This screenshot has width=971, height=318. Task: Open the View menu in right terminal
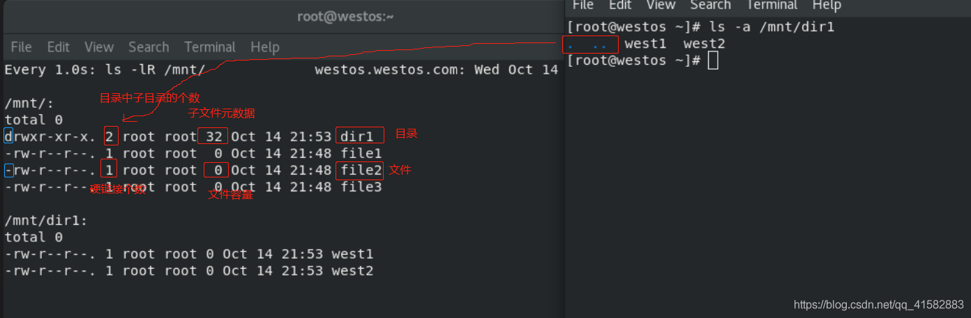(661, 6)
